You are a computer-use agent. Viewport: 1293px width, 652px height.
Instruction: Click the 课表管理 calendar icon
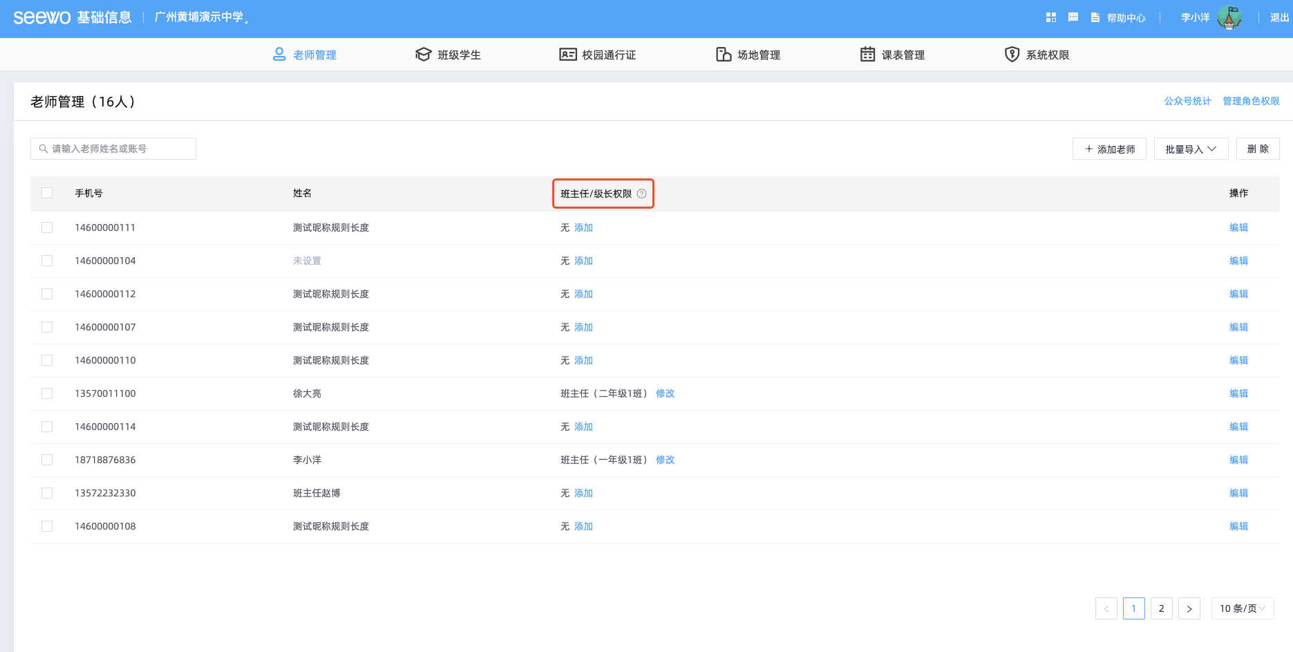pyautogui.click(x=867, y=55)
